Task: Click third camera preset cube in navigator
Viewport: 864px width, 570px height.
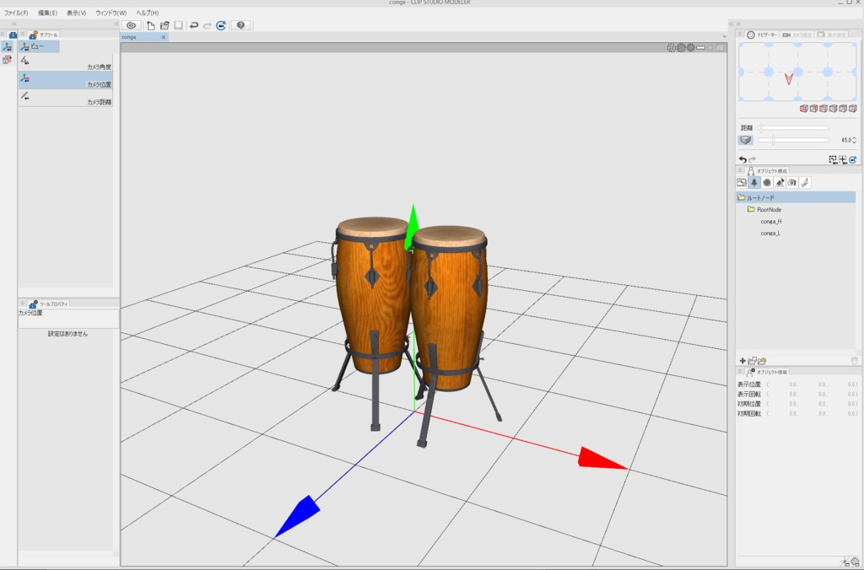Action: click(823, 109)
